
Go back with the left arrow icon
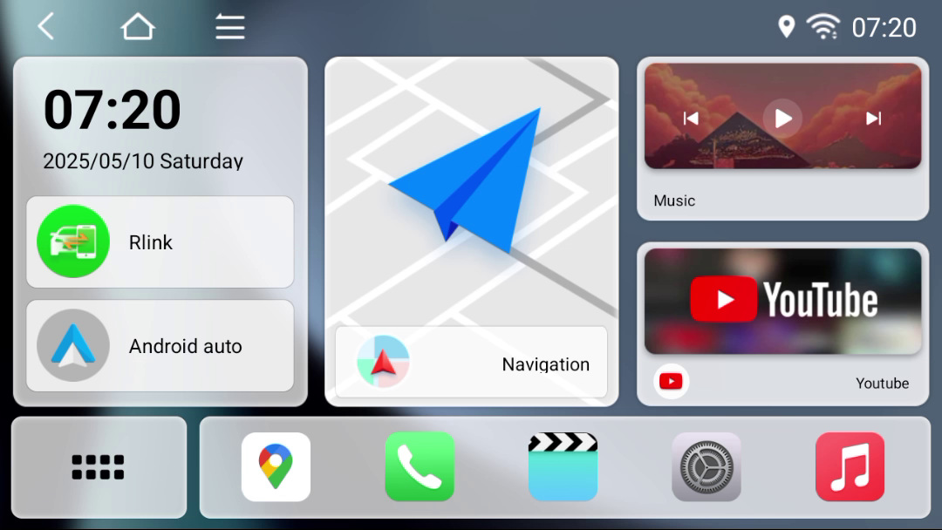[46, 27]
